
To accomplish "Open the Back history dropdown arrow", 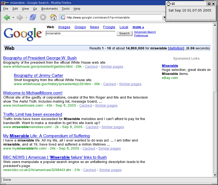I will tap(13, 17).
